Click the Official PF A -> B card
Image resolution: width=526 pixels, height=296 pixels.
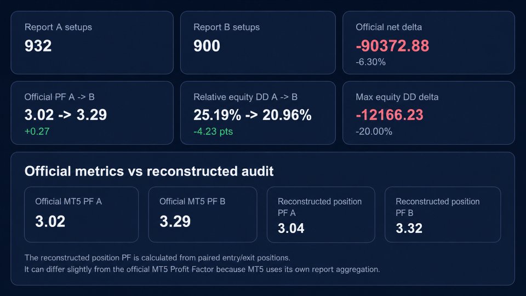92,113
